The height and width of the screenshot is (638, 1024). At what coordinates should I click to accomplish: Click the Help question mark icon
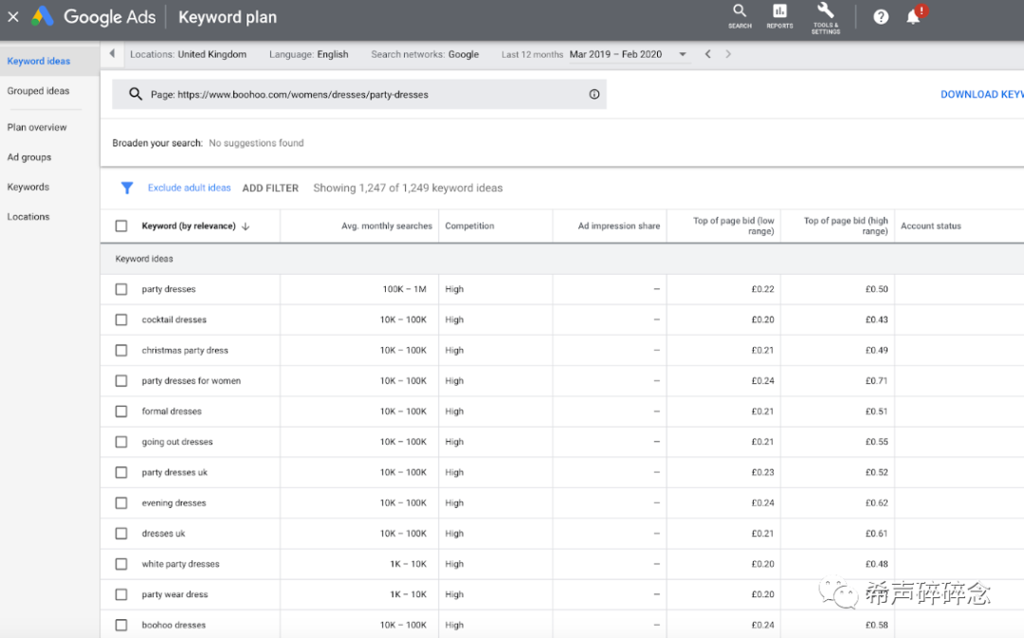click(881, 17)
